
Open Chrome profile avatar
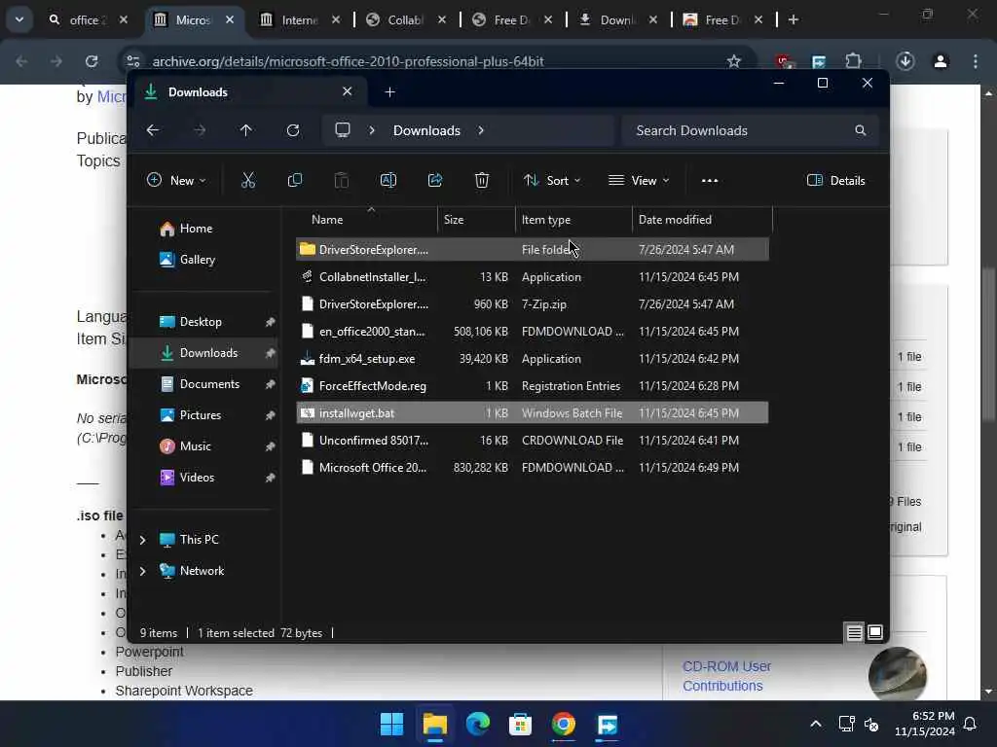(941, 61)
